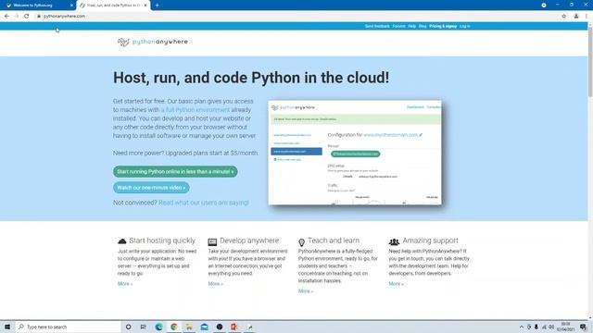Open the Chrome profile menu
The height and width of the screenshot is (333, 593).
[x=576, y=17]
